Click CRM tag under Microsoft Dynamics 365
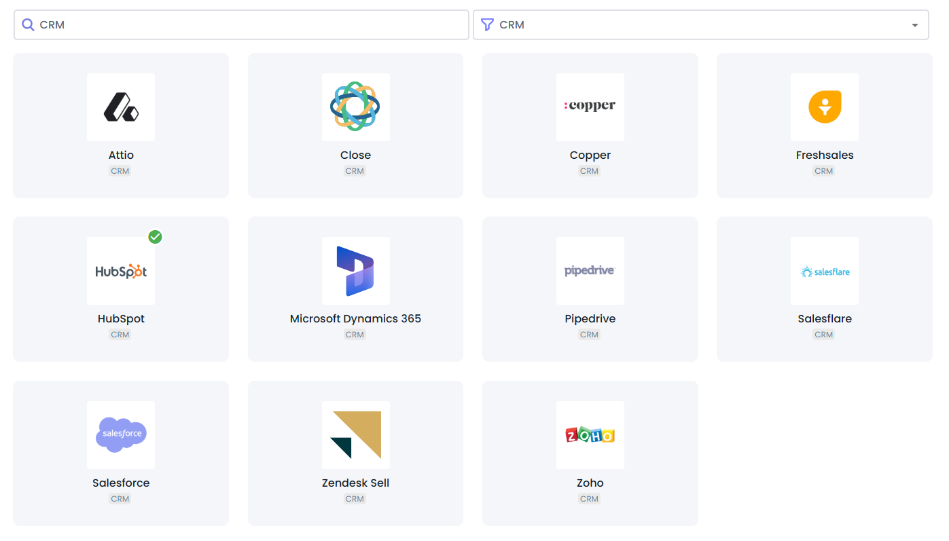 [355, 335]
